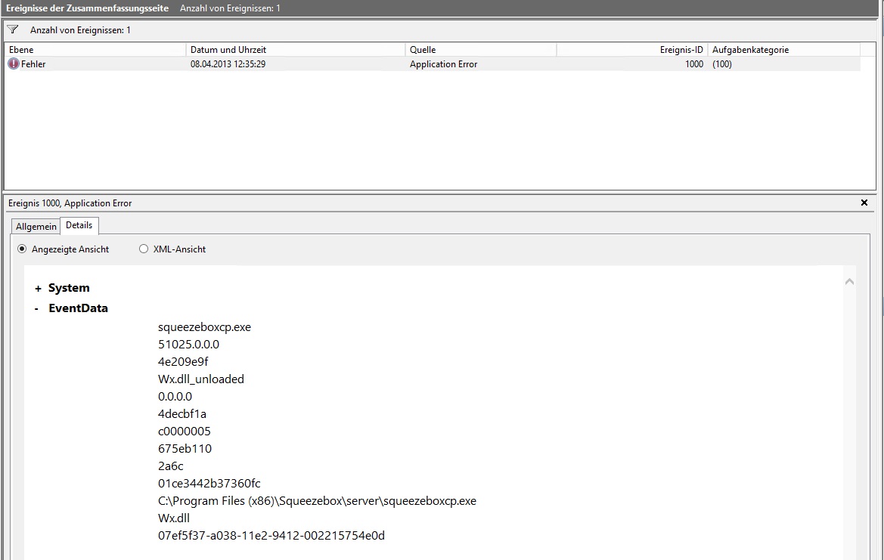884x560 pixels.
Task: Click the filter funnel icon
Action: point(12,29)
